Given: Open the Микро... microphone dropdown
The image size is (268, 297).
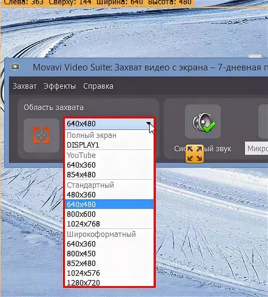Looking at the screenshot, I should 256,148.
